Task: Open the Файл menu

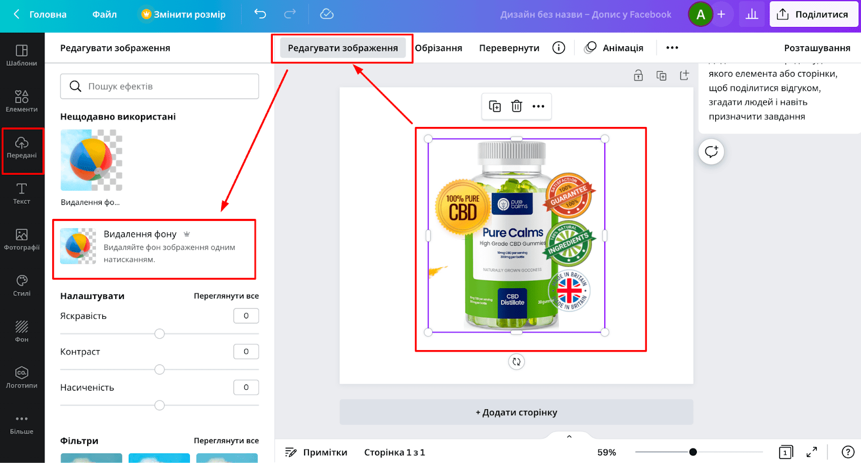Action: (104, 15)
